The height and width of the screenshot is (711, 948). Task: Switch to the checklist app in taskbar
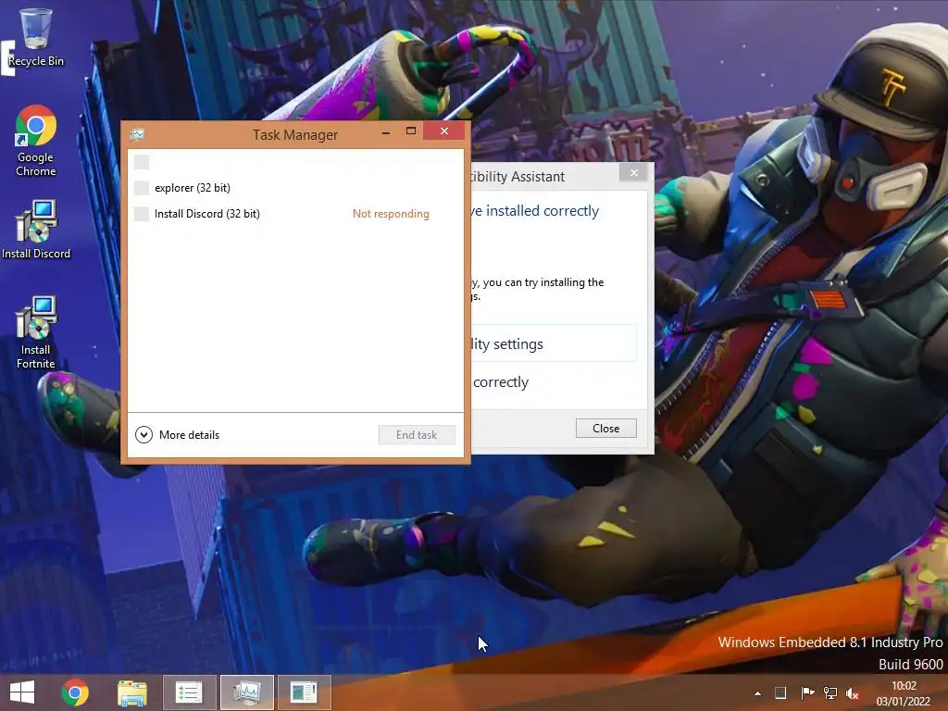tap(189, 692)
